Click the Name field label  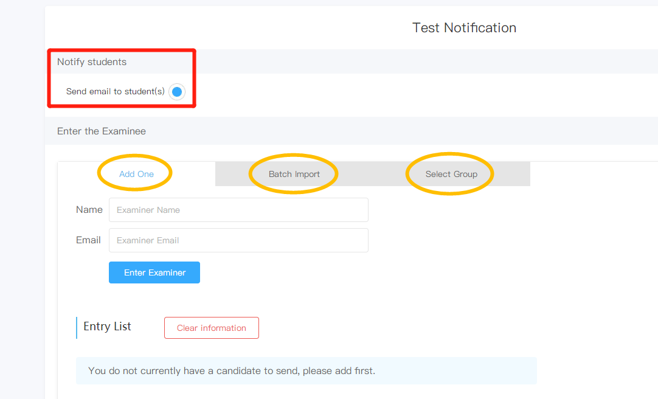tap(89, 209)
